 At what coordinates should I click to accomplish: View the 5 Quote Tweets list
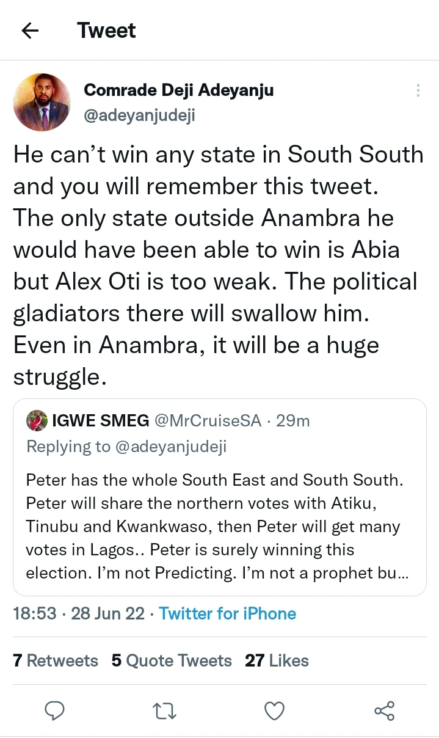[x=172, y=660]
